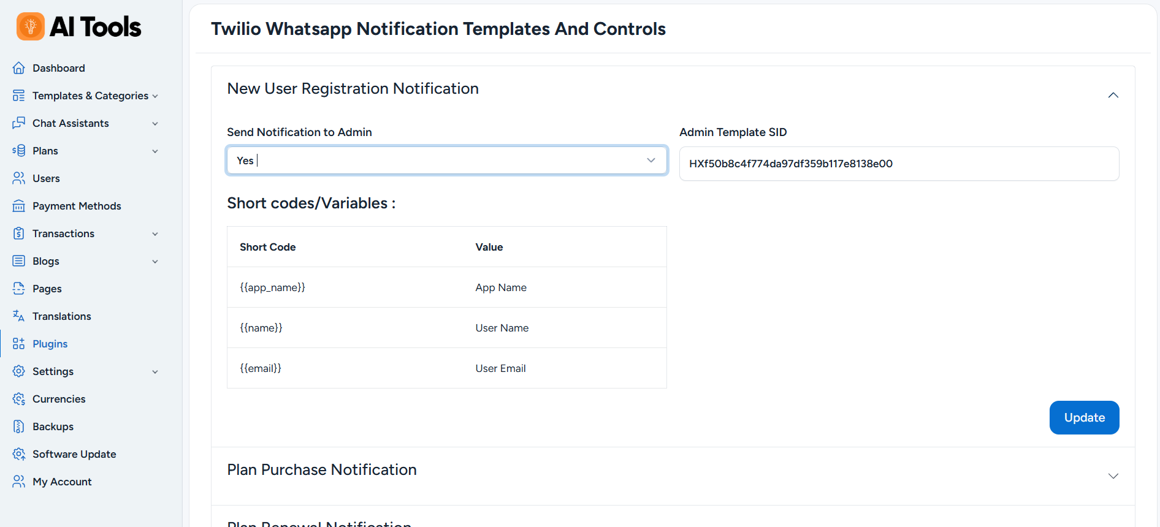The width and height of the screenshot is (1160, 527).
Task: Click the Templates & Categories list icon
Action: click(x=19, y=96)
